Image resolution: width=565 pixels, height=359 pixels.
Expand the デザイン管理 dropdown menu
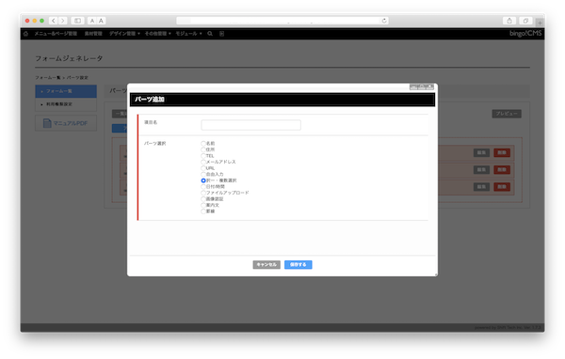coord(124,34)
